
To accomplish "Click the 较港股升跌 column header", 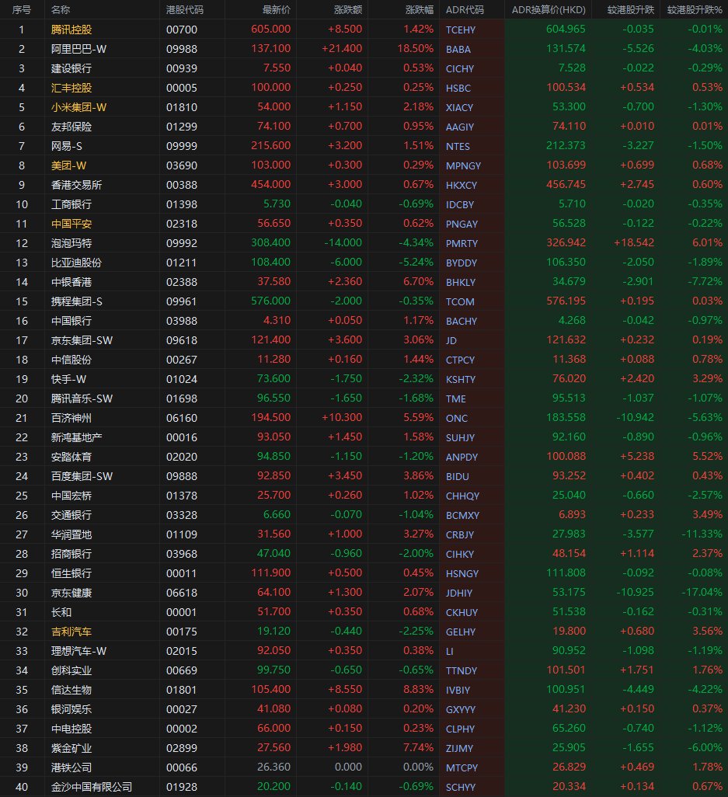I will [x=630, y=9].
